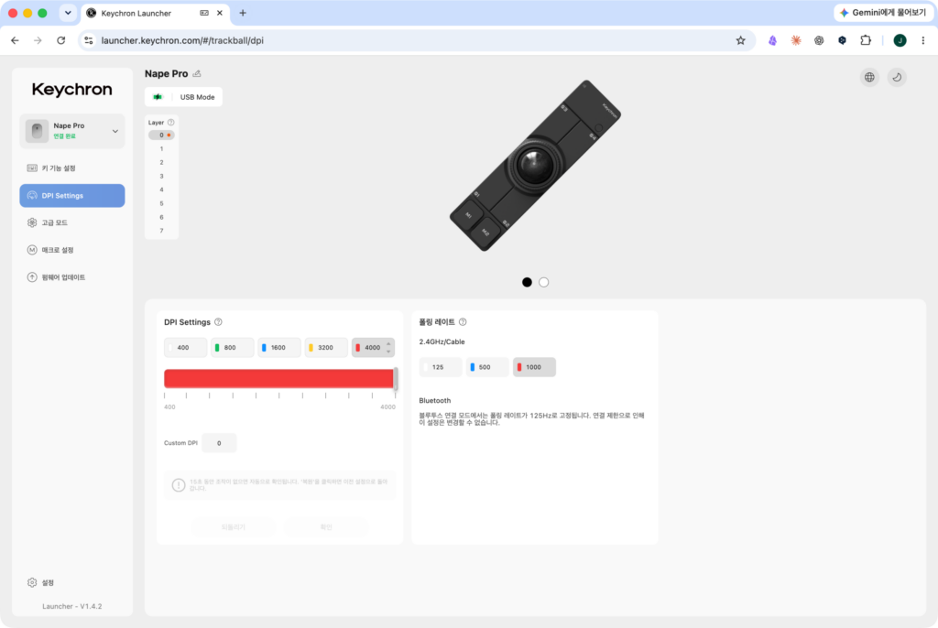Open 매크로 설정 in sidebar
Screen dimensions: 938x628
click(x=72, y=250)
